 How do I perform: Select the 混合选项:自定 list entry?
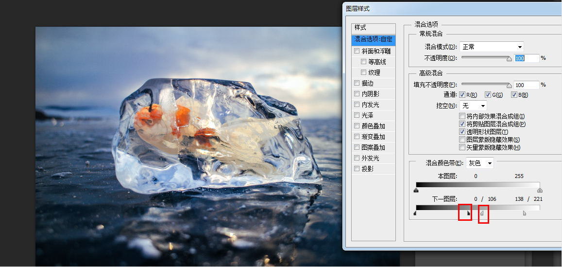tap(373, 39)
